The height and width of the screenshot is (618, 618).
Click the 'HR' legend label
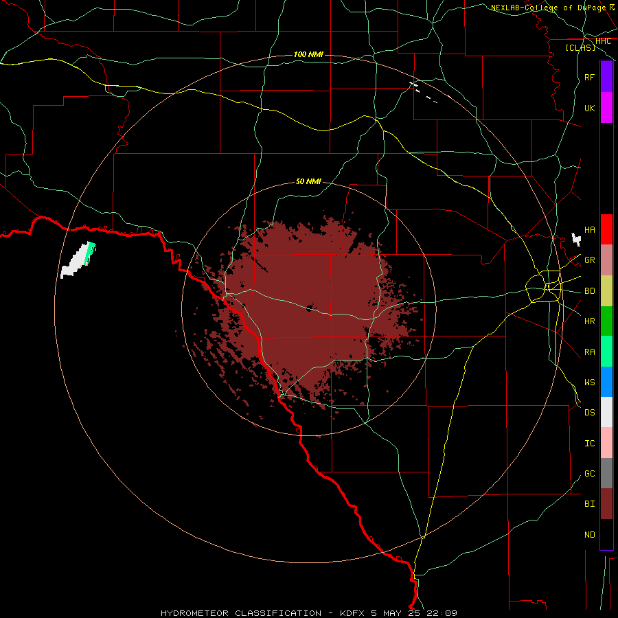(590, 321)
